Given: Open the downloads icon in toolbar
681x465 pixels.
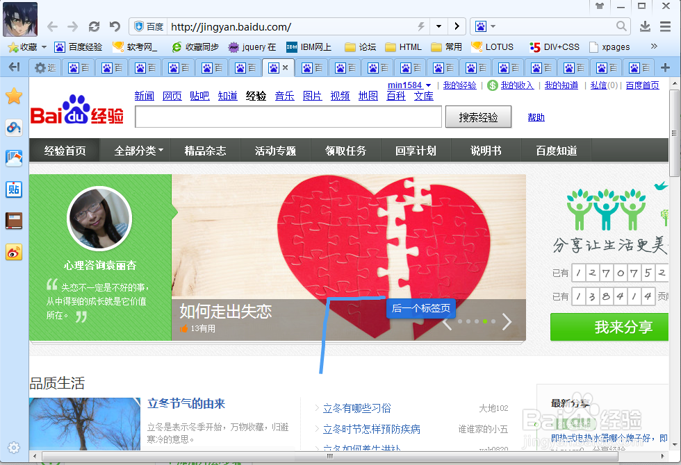Looking at the screenshot, I should [645, 27].
